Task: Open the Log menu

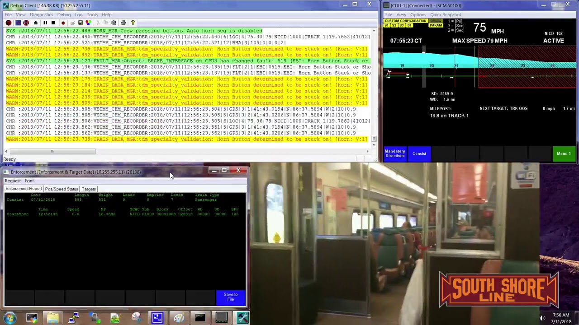Action: click(x=79, y=14)
